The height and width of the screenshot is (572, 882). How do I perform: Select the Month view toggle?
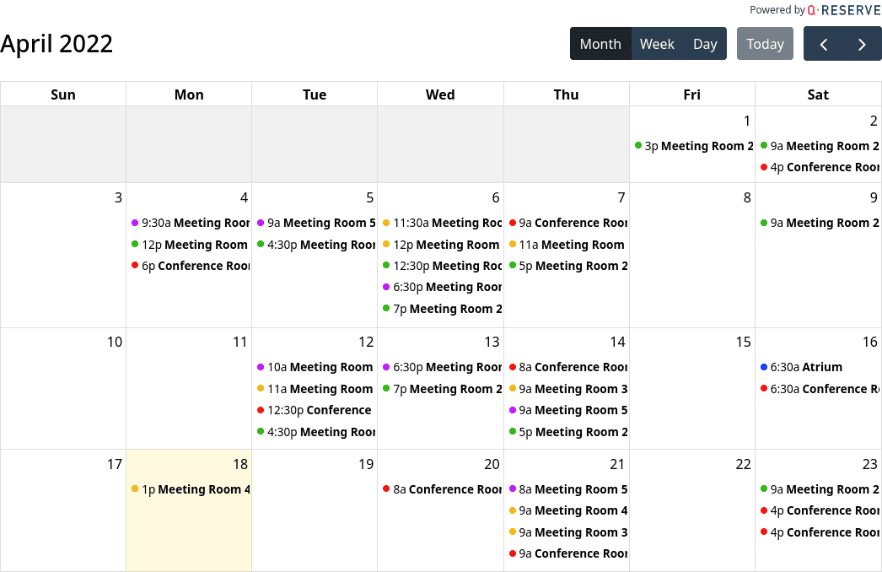tap(600, 43)
